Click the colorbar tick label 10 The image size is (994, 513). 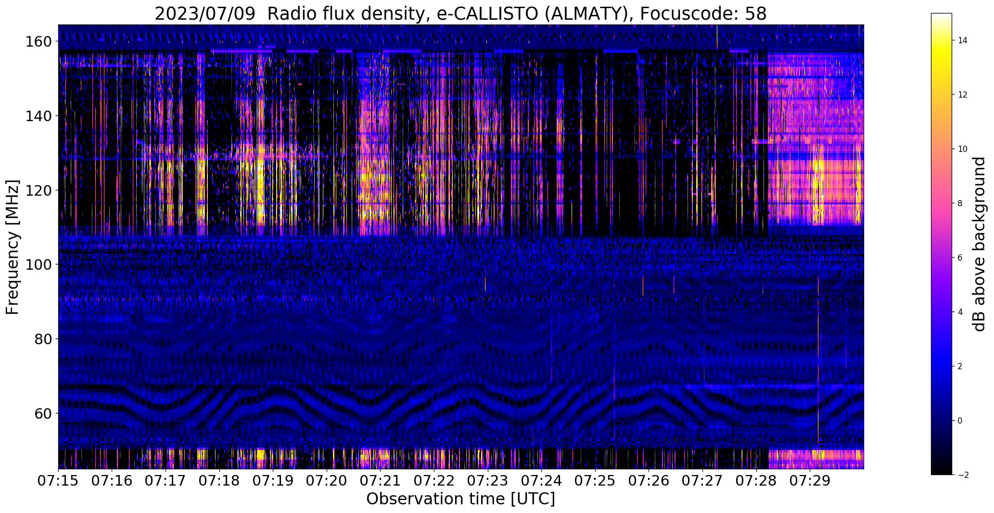point(963,149)
